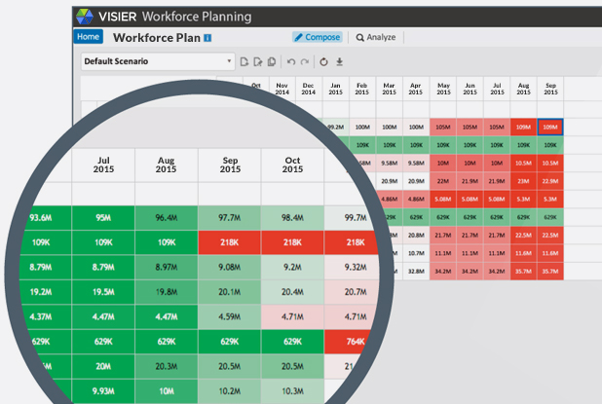The image size is (602, 404).
Task: Select the 109M cell under Aug 2015
Action: pos(523,127)
